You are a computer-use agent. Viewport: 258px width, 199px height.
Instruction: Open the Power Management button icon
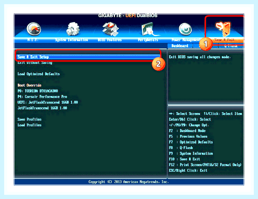click(x=185, y=29)
